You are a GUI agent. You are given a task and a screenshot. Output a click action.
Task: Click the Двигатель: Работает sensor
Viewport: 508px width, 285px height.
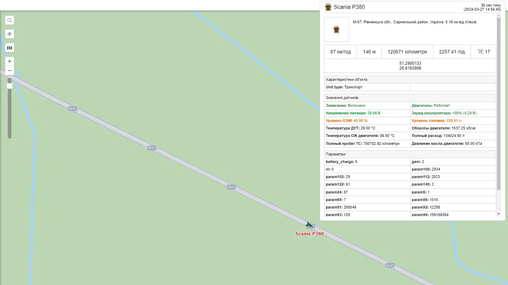pyautogui.click(x=453, y=106)
